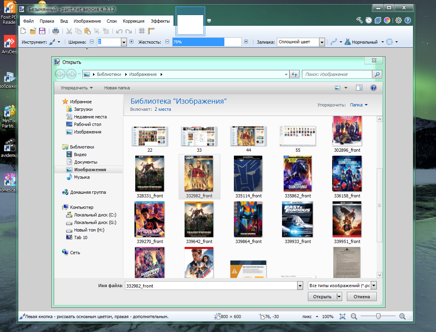Image resolution: width=436 pixels, height=332 pixels.
Task: Click the search magnifier in Open dialog
Action: tap(377, 74)
